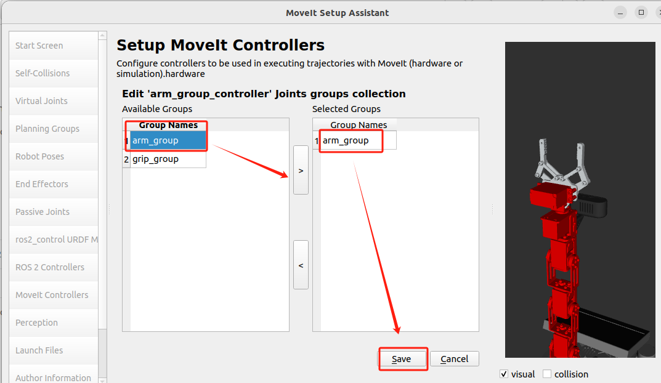Maximize the MoveIt Setup Assistant window
Image resolution: width=661 pixels, height=383 pixels.
(641, 13)
